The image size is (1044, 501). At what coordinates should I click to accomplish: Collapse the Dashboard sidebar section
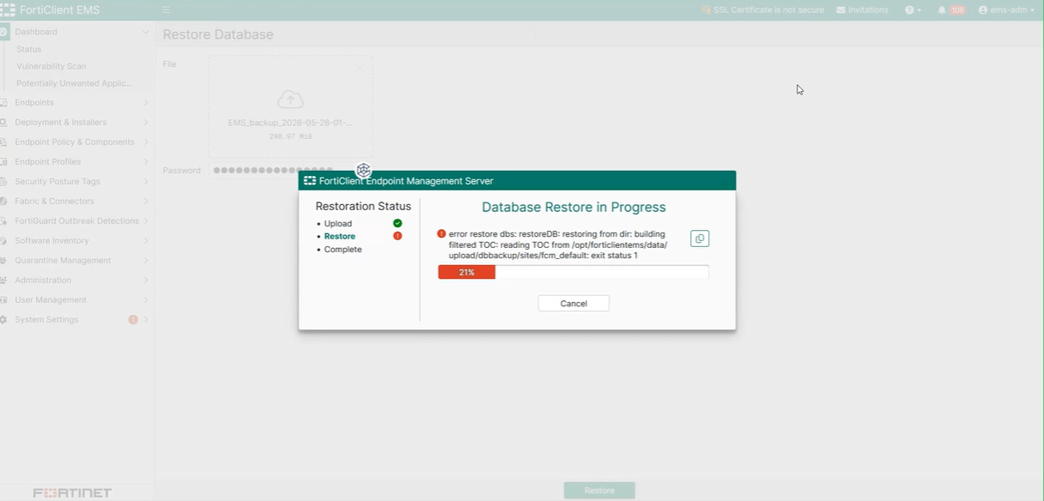coord(76,32)
